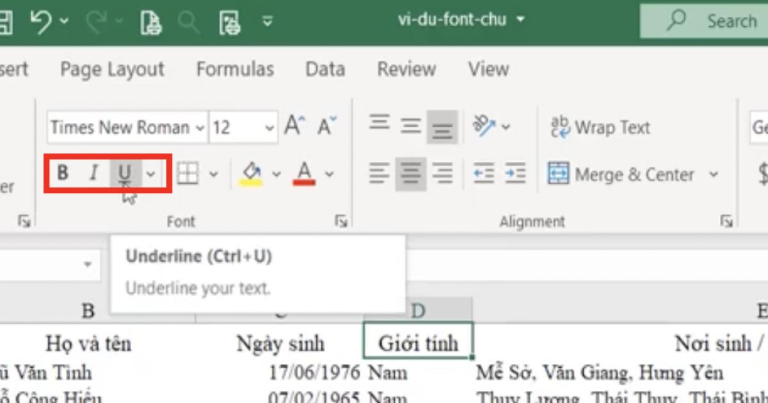Click the Orientation text rotation icon
This screenshot has width=768, height=403.
click(484, 125)
